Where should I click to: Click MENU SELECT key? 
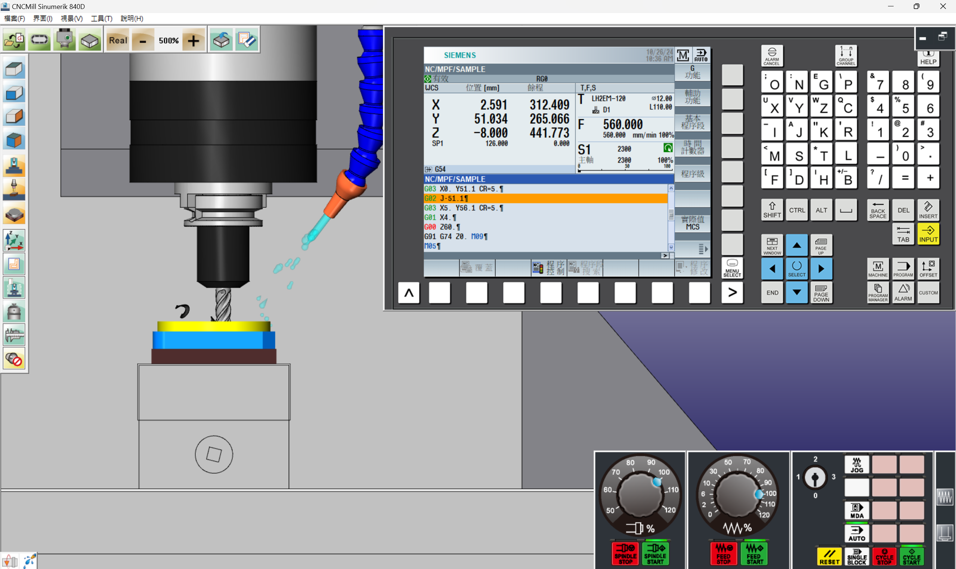[732, 268]
